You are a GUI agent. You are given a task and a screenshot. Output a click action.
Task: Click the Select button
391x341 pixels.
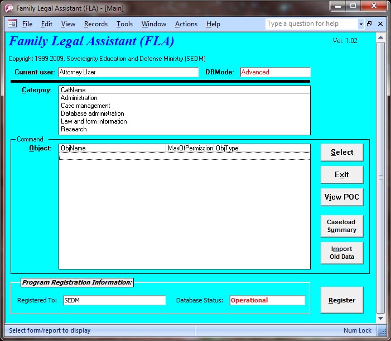point(342,152)
